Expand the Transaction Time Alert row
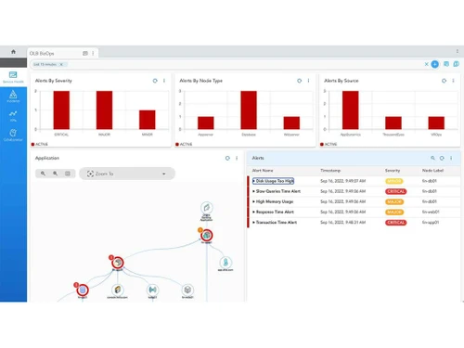 point(253,223)
